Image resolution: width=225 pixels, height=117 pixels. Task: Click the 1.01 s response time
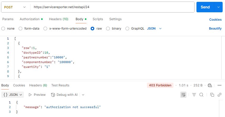tap(184, 85)
